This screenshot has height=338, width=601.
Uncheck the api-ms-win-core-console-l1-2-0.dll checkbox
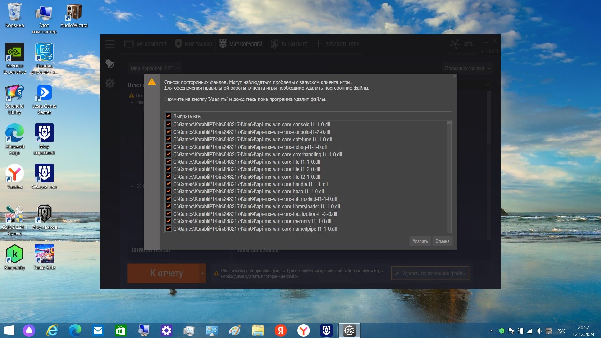(168, 132)
